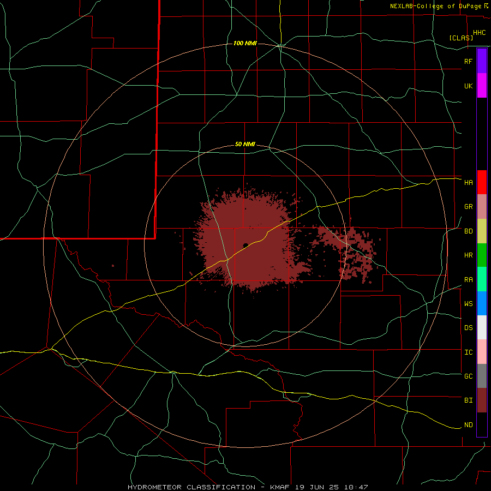Viewport: 491px width, 491px height.
Task: Click the 'UK' legend label
Action: click(468, 86)
